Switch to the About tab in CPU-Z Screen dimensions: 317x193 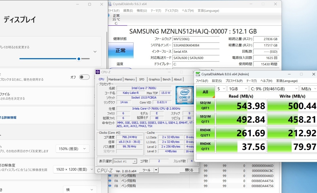[178, 79]
